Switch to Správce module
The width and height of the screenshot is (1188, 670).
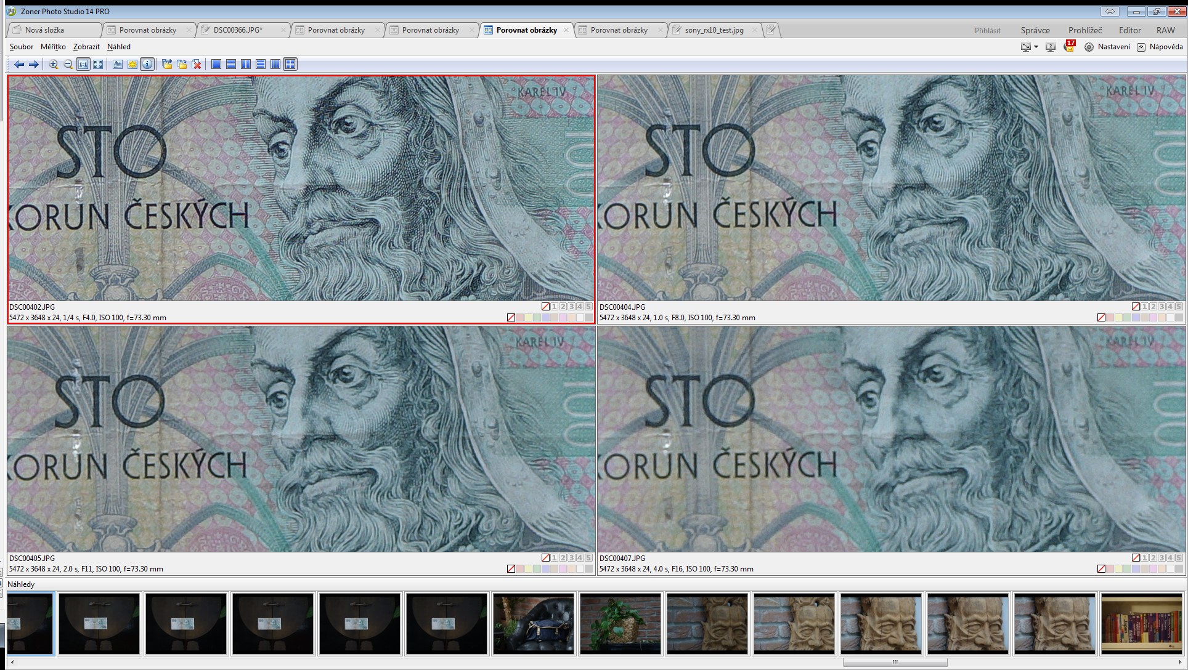pyautogui.click(x=1035, y=30)
